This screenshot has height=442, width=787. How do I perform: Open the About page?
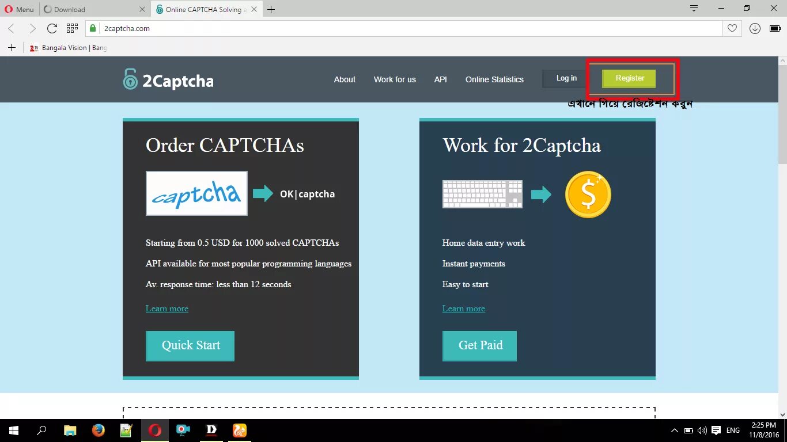(345, 79)
